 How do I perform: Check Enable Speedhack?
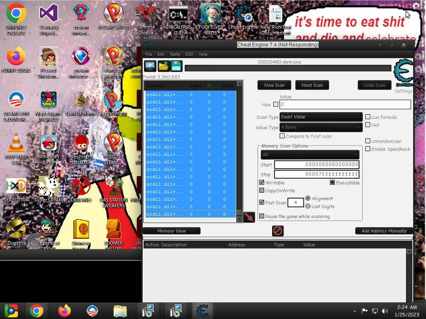(x=368, y=149)
